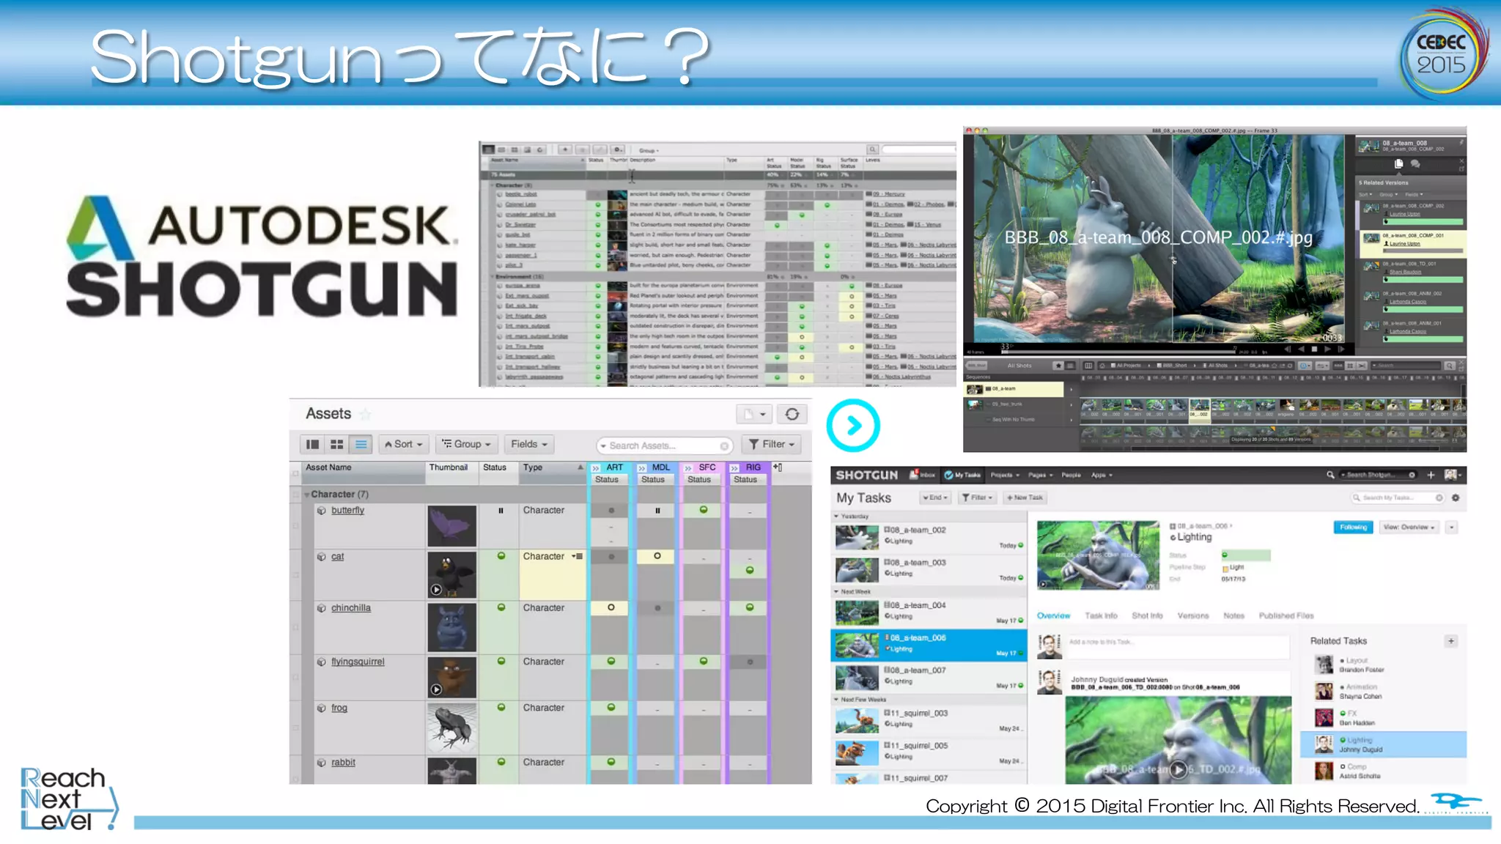This screenshot has width=1501, height=844.
Task: Collapse the ART pipeline column
Action: (596, 467)
